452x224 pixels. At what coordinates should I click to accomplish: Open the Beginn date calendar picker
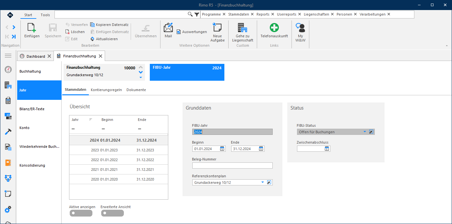pyautogui.click(x=222, y=149)
